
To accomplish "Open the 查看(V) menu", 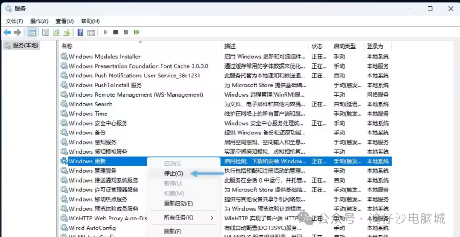I will point(65,21).
